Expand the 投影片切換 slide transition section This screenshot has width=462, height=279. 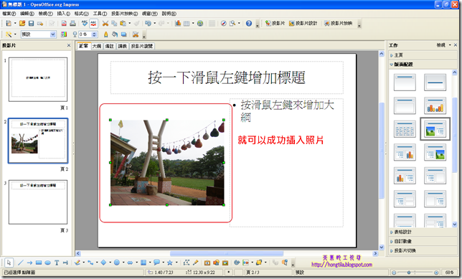click(423, 251)
